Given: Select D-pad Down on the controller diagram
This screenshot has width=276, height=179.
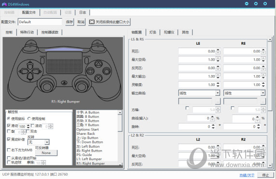Looking at the screenshot, I should [30, 77].
